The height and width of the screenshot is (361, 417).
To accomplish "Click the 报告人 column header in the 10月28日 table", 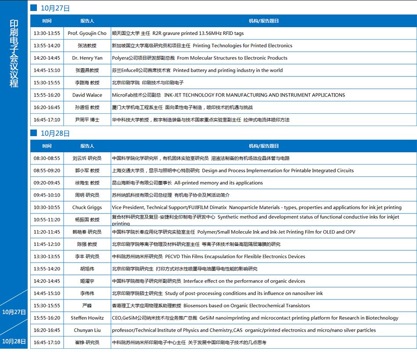I will pos(87,146).
